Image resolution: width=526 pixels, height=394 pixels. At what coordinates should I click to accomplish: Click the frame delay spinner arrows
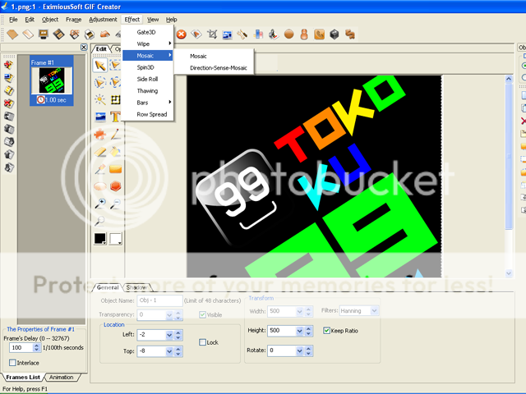pos(36,347)
